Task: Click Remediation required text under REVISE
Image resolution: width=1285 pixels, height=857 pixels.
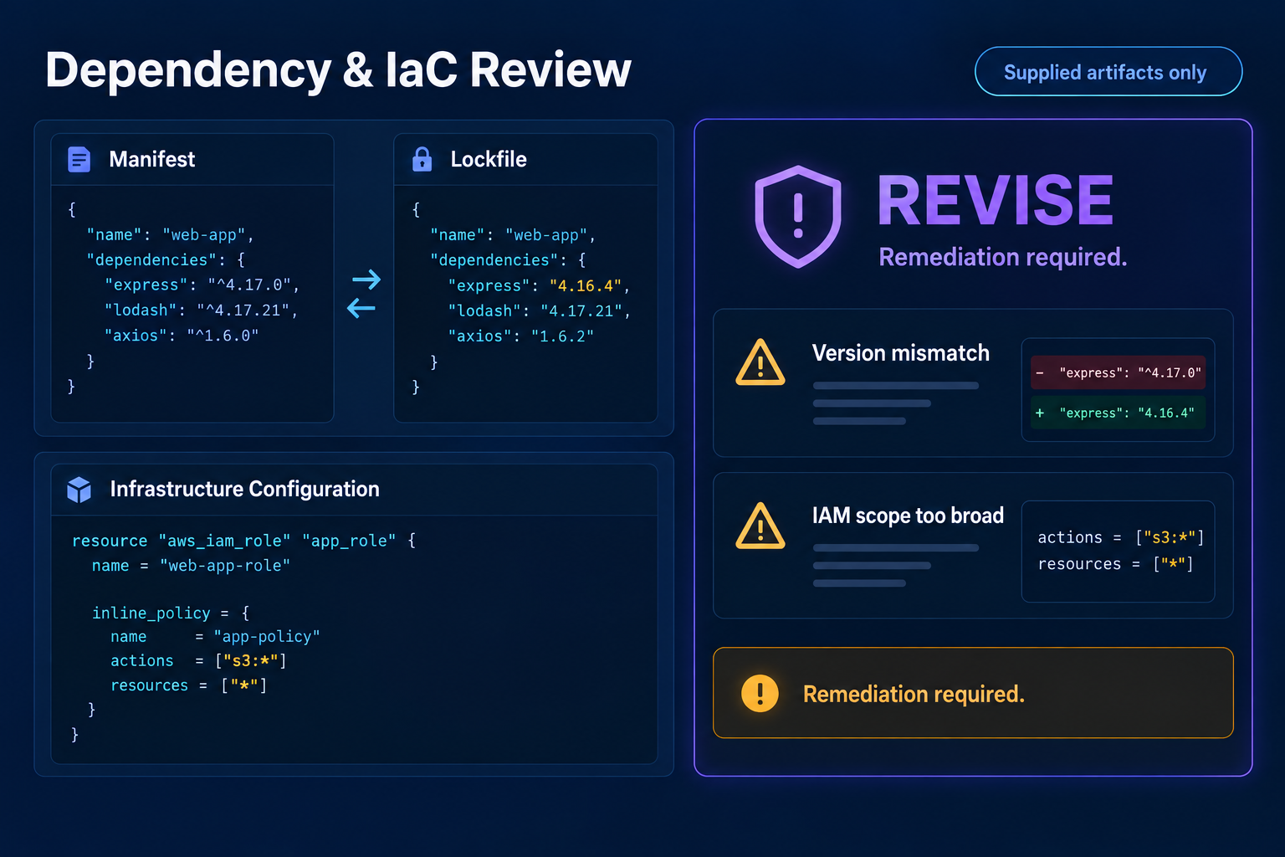Action: coord(1003,257)
